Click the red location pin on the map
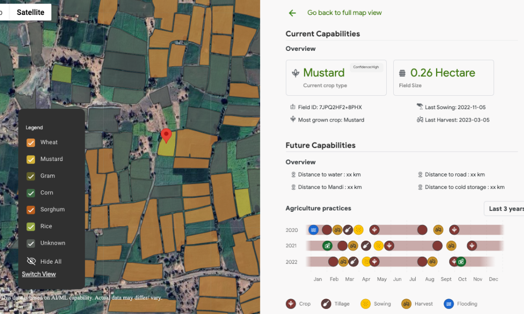 [x=166, y=136]
